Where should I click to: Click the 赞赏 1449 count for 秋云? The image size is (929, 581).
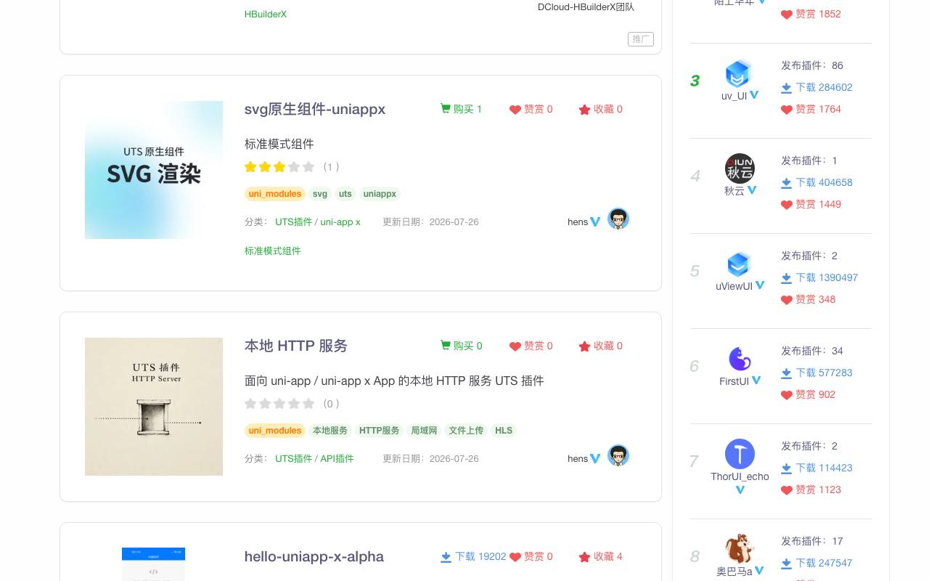coord(818,204)
